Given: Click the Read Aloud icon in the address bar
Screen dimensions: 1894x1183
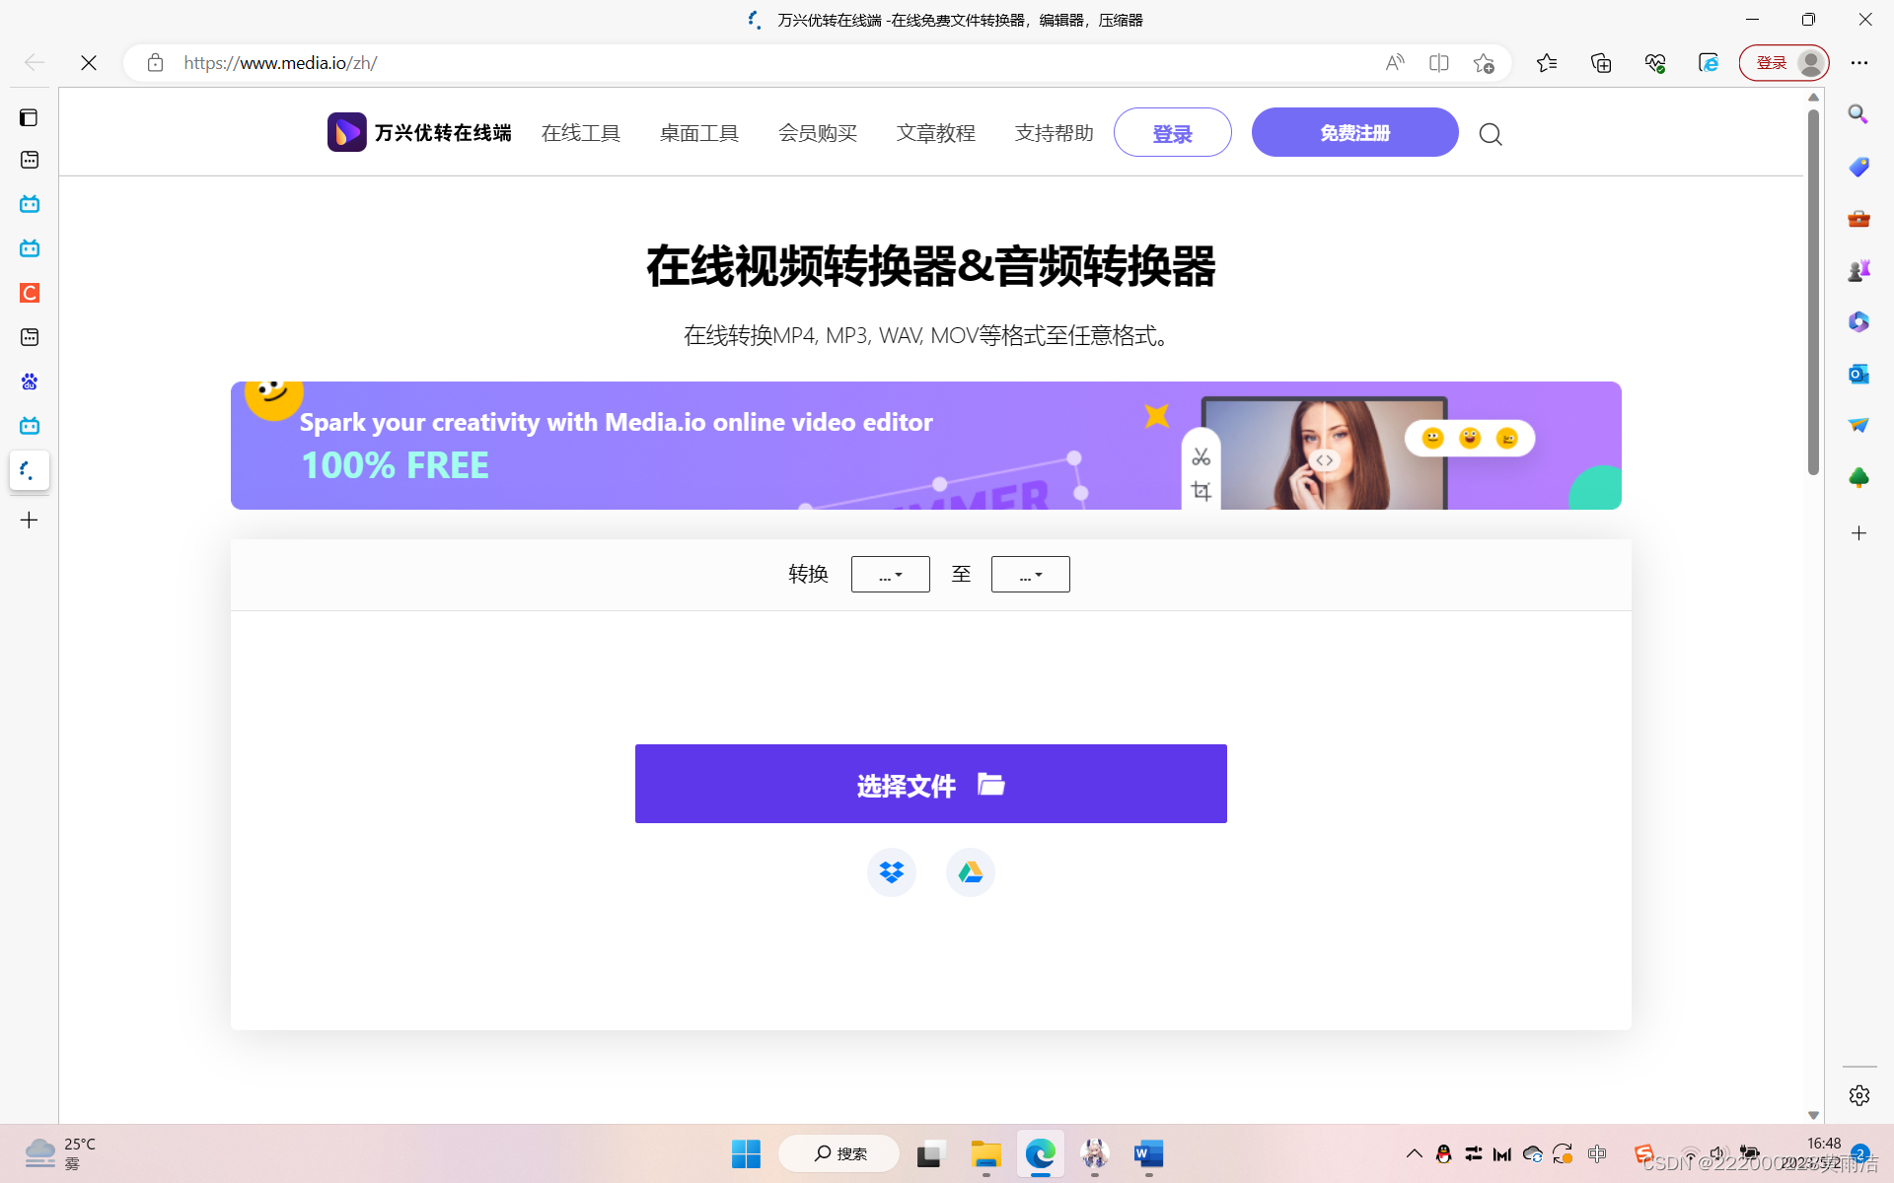Looking at the screenshot, I should [1394, 63].
